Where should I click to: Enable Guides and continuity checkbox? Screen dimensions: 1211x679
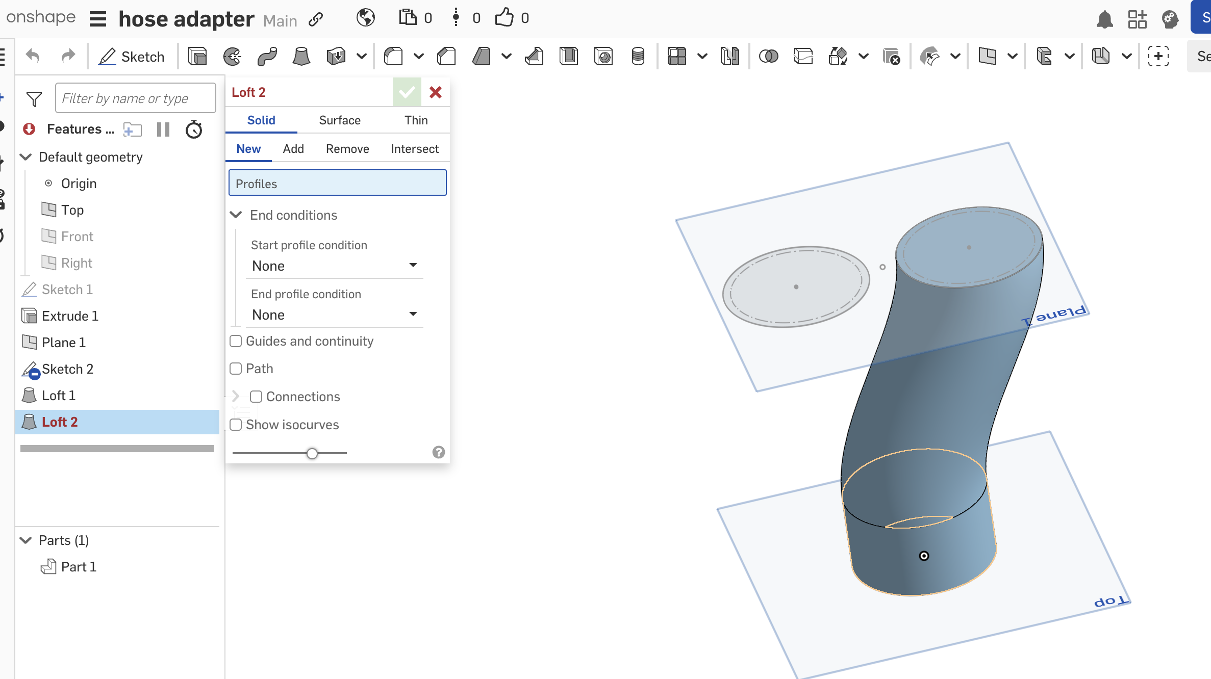(x=236, y=341)
